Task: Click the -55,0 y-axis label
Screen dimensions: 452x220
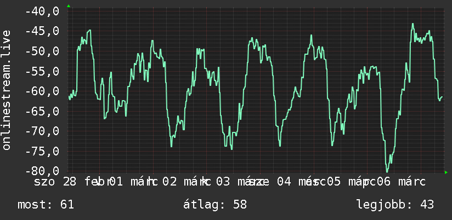Action: tap(42, 71)
